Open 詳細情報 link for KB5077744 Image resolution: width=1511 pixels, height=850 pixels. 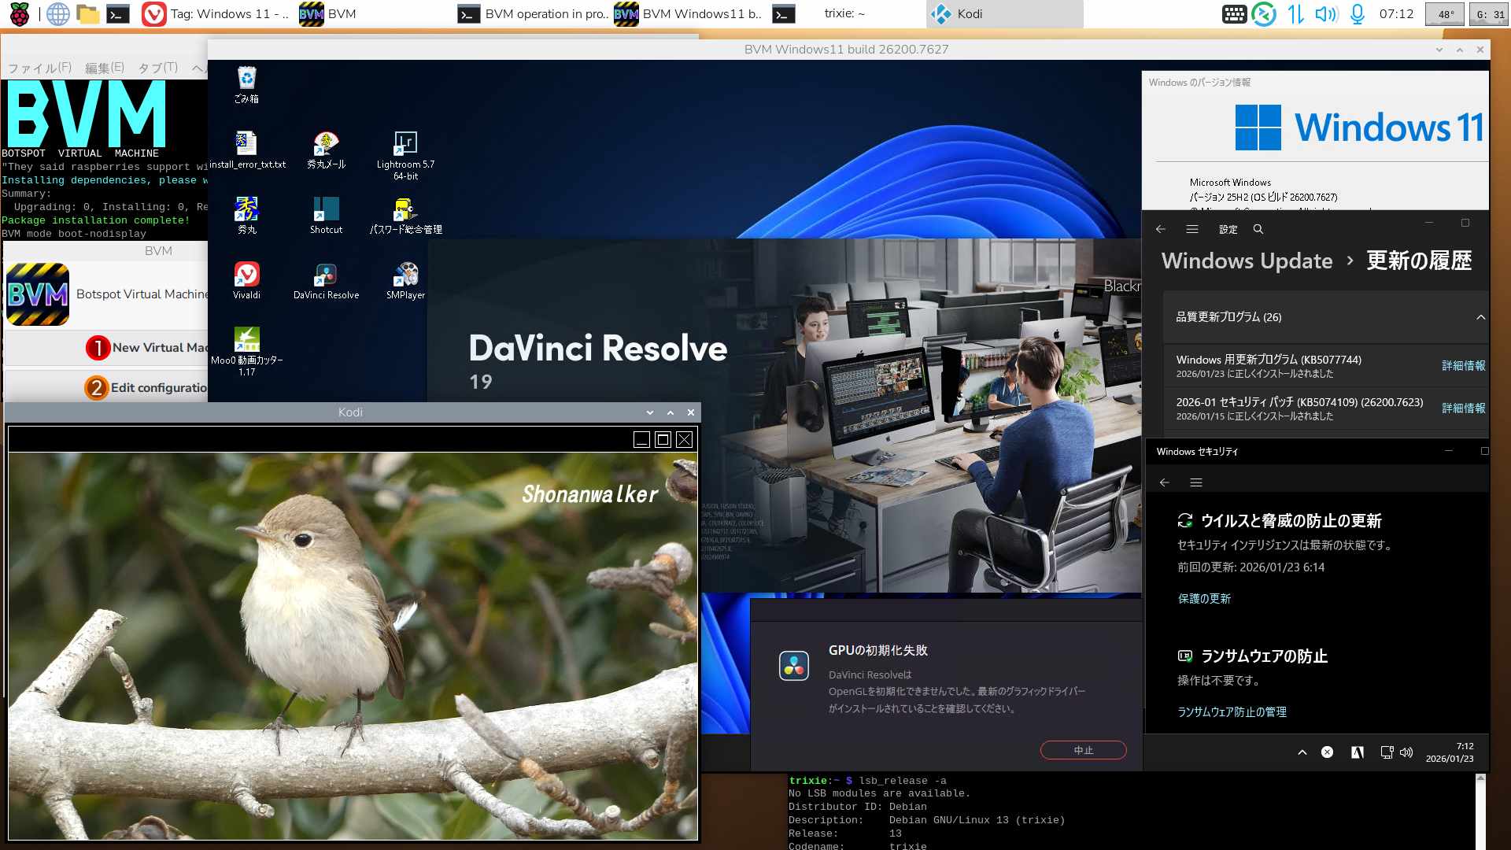pyautogui.click(x=1463, y=366)
